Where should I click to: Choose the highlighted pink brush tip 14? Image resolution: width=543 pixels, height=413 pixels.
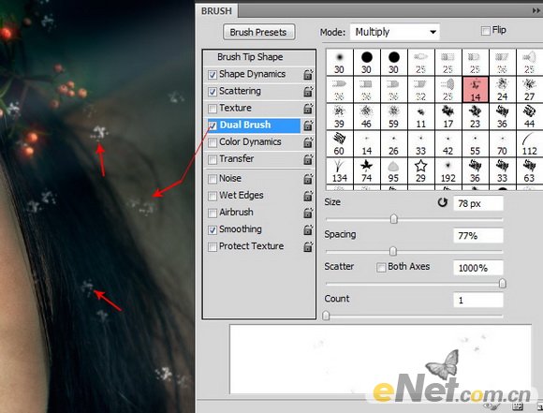tap(476, 90)
